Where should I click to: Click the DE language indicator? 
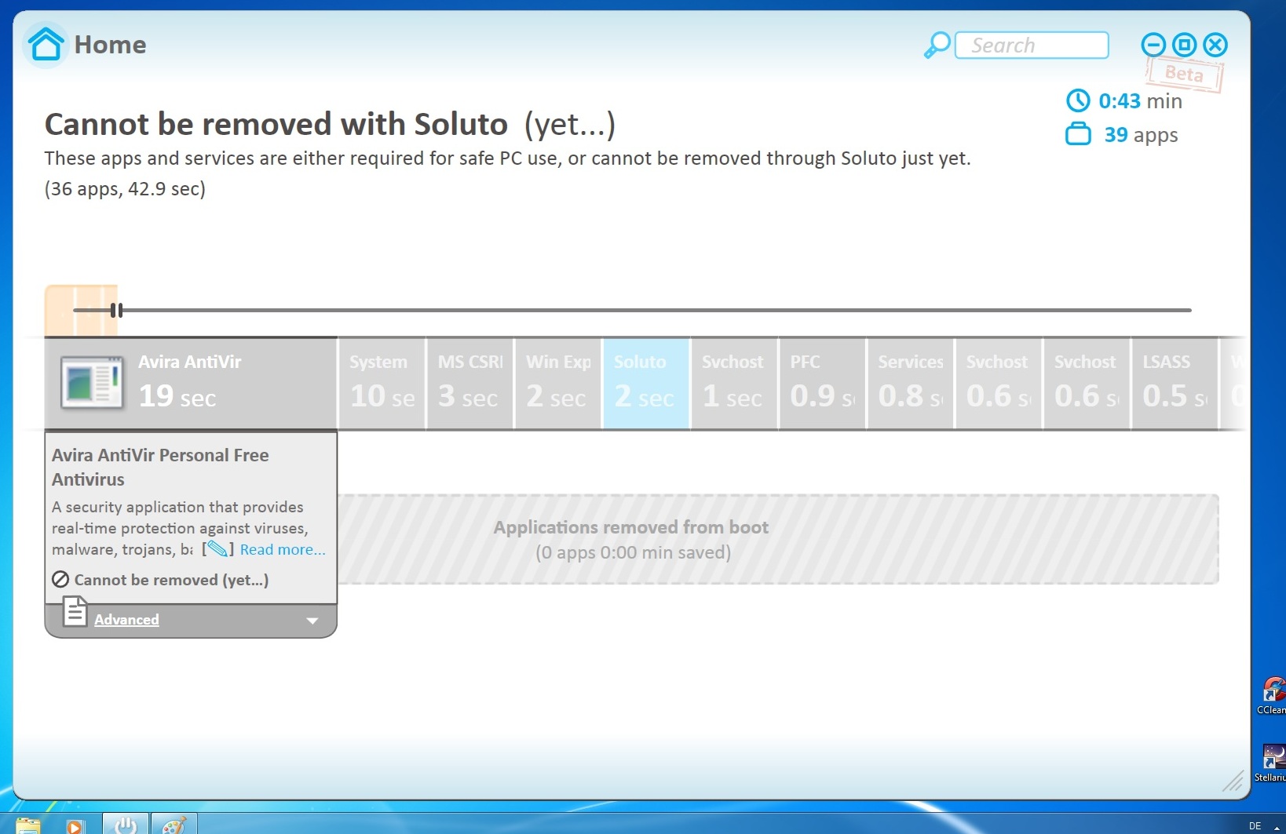(1255, 826)
